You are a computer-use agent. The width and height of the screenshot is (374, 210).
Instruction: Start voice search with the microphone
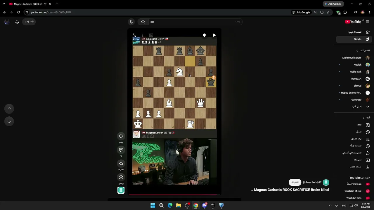pos(131,22)
